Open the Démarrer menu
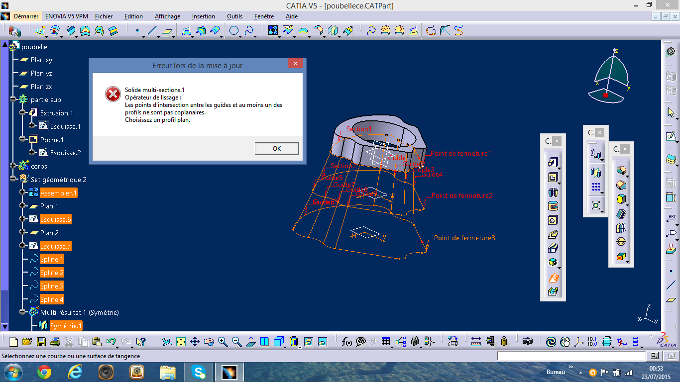680x382 pixels. [26, 16]
